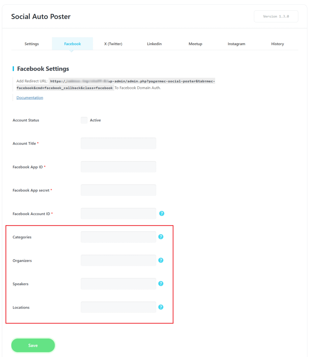Click help icon beside Speakers field

pos(161,283)
